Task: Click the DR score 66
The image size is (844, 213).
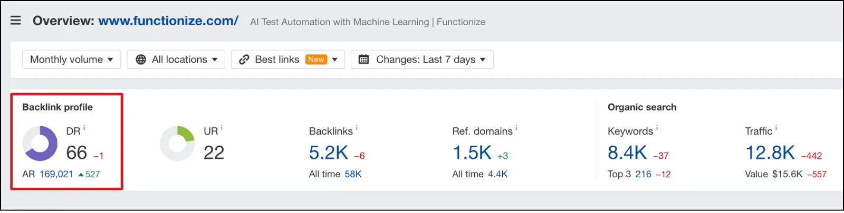Action: point(76,153)
